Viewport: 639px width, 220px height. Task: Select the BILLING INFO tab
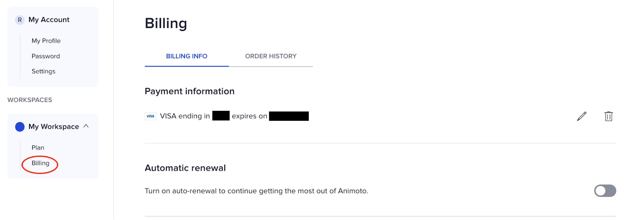(x=187, y=56)
